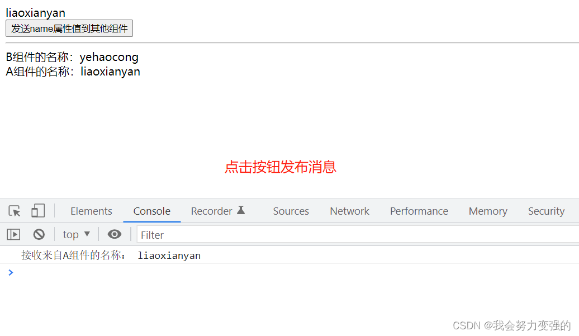Clear the console messages
Viewport: 579px width, 336px height.
39,234
